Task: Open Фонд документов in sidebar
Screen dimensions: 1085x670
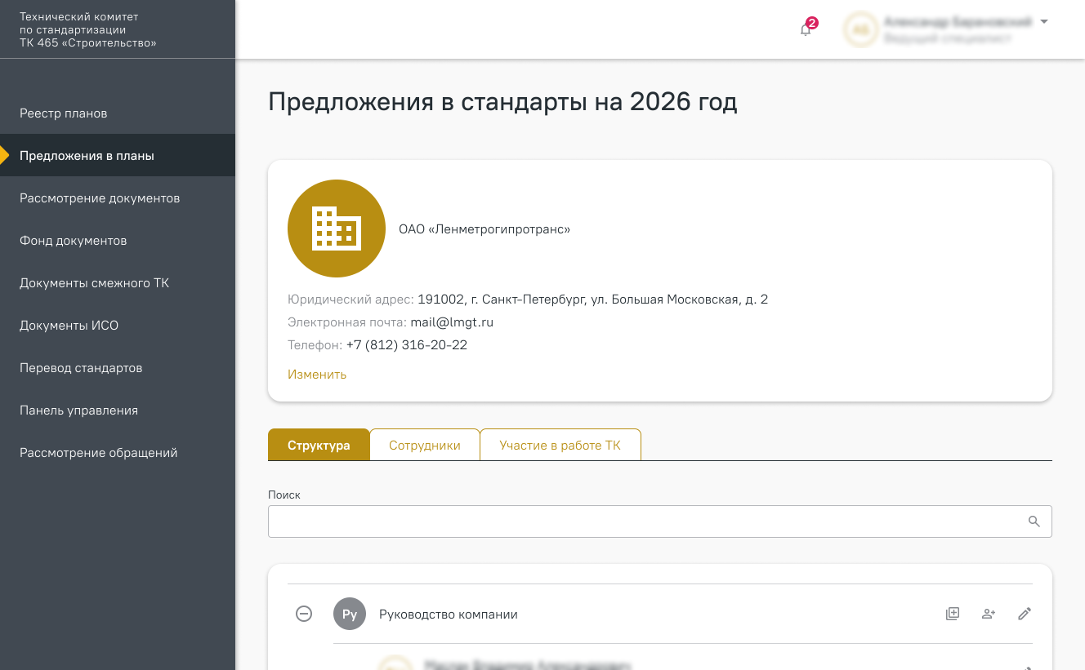Action: (x=74, y=241)
